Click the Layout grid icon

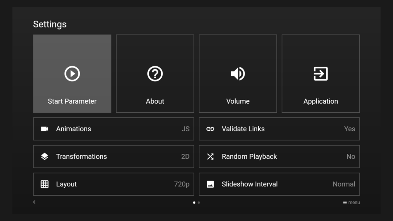(45, 184)
